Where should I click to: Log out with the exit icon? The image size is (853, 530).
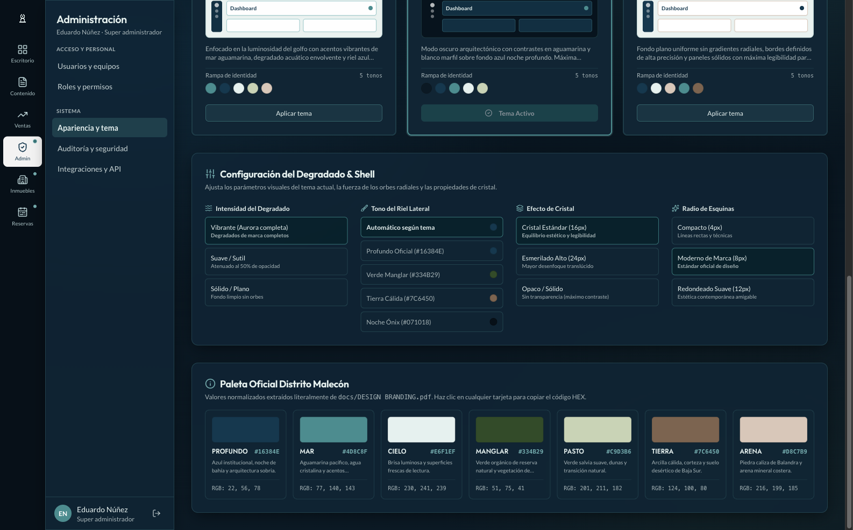157,513
